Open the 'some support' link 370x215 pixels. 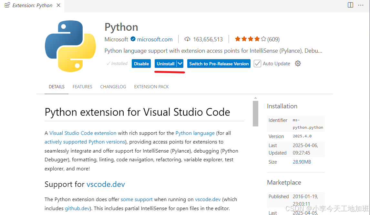coord(137,199)
